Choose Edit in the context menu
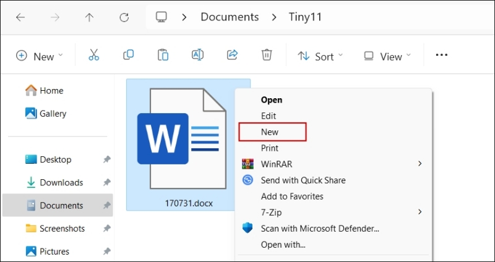This screenshot has height=262, width=495. click(x=269, y=116)
